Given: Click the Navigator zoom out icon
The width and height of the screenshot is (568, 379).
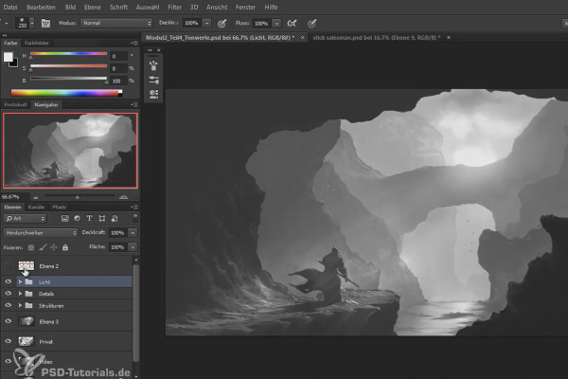Looking at the screenshot, I should pos(36,197).
